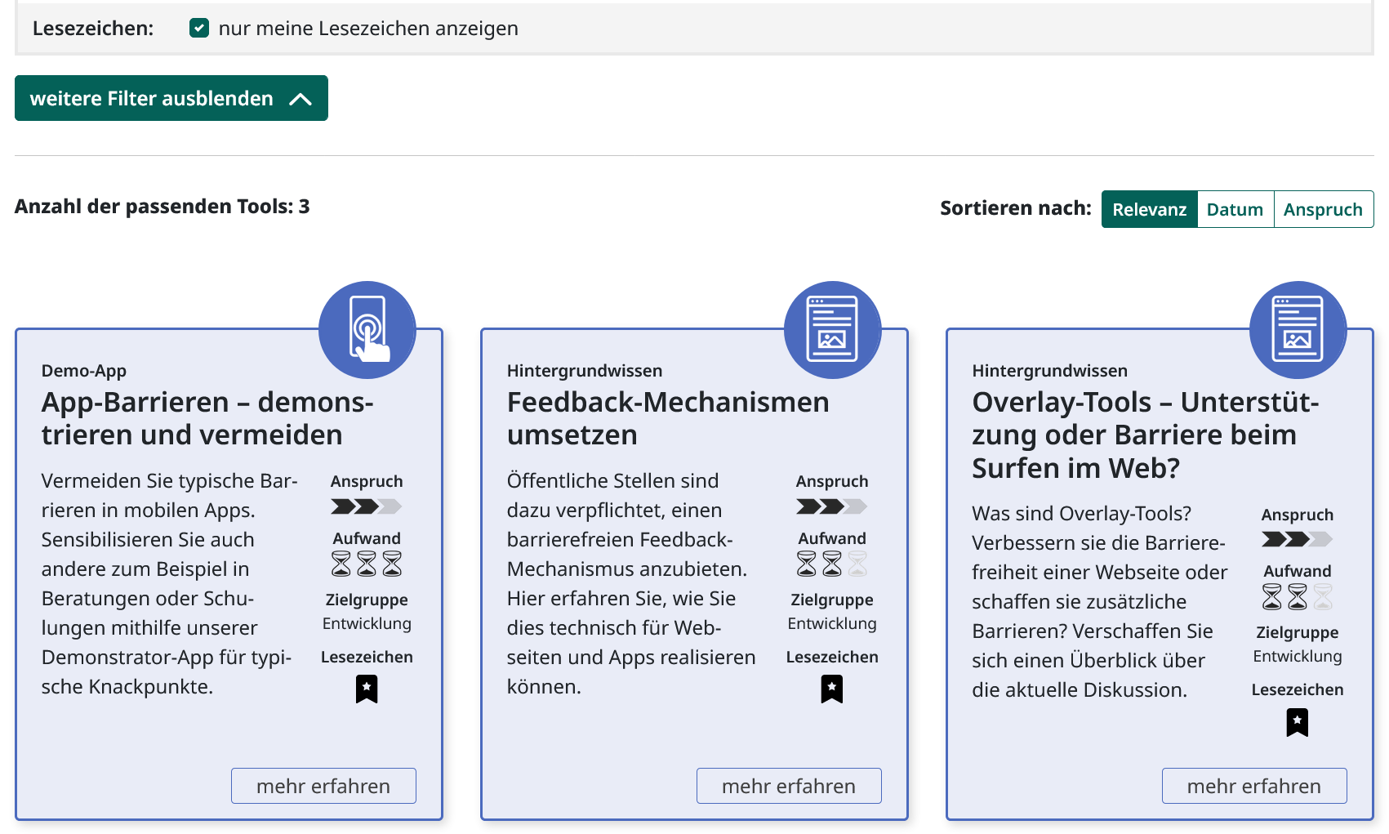Click the webpage icon on Feedback-Mechanismen card

tap(832, 329)
